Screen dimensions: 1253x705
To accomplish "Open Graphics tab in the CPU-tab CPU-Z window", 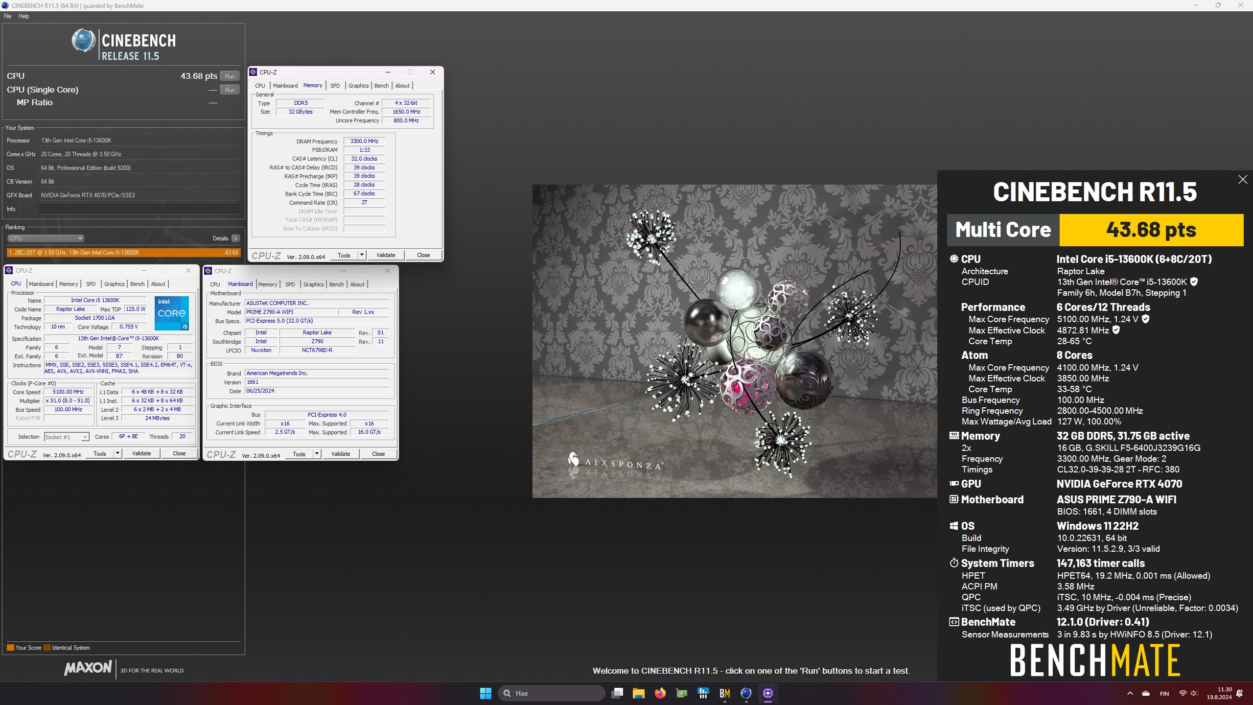I will coord(114,284).
